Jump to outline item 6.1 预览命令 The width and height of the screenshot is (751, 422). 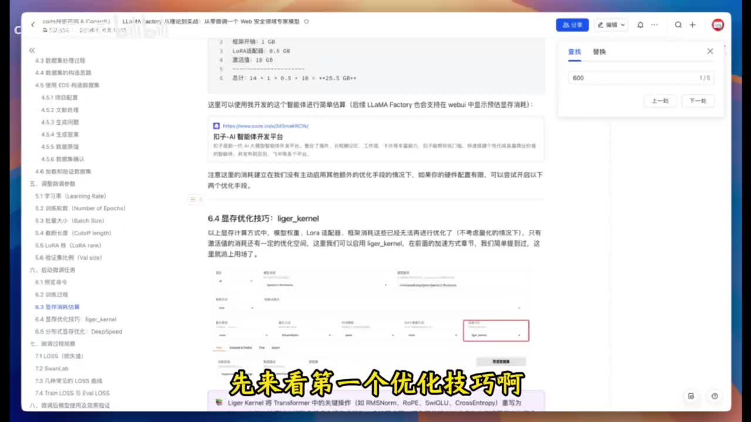[50, 282]
